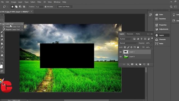Click the Opacity 100% value field
Viewport: 179px width, 101px height.
(x=148, y=43)
